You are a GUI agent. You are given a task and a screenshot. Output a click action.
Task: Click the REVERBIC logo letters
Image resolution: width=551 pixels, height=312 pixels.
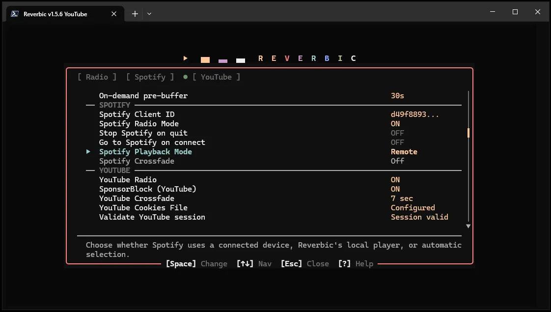coord(307,58)
